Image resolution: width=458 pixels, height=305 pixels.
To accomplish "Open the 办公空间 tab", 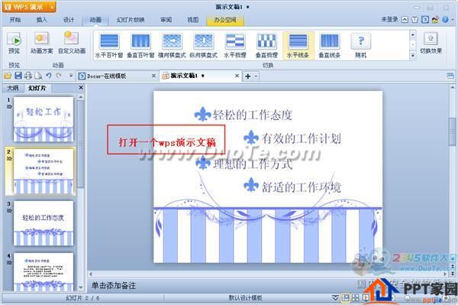I will tap(225, 20).
